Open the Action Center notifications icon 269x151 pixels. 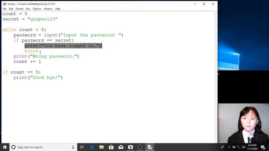tap(263, 147)
